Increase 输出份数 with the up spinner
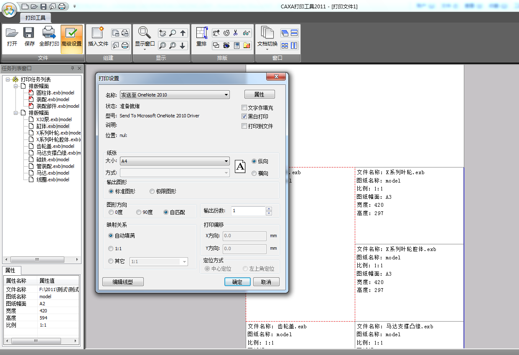This screenshot has height=355, width=519. (x=269, y=209)
